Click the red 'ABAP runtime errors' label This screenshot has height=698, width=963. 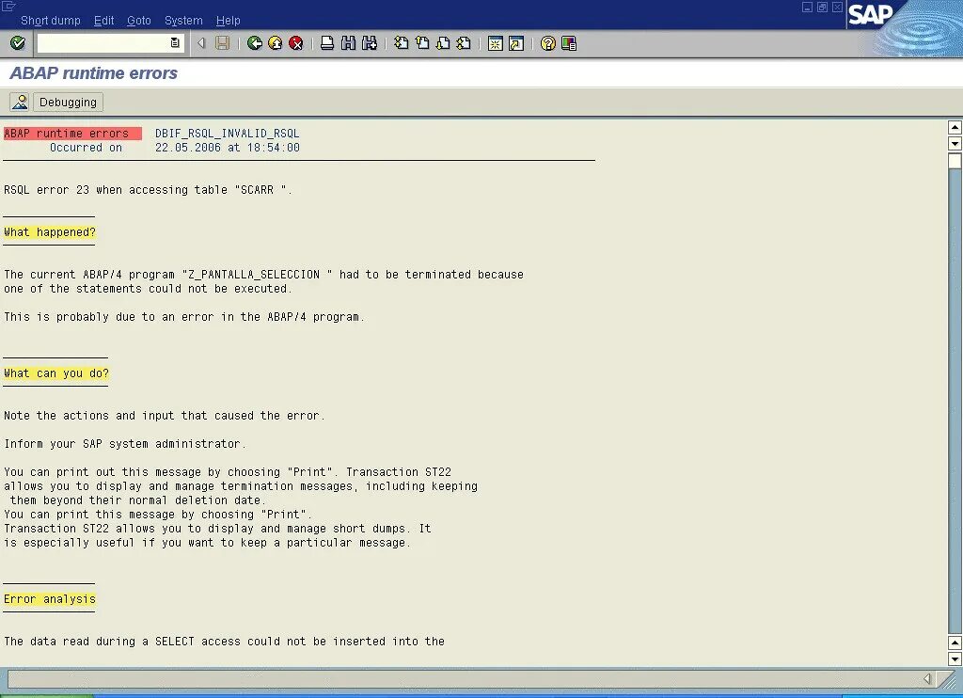click(72, 134)
